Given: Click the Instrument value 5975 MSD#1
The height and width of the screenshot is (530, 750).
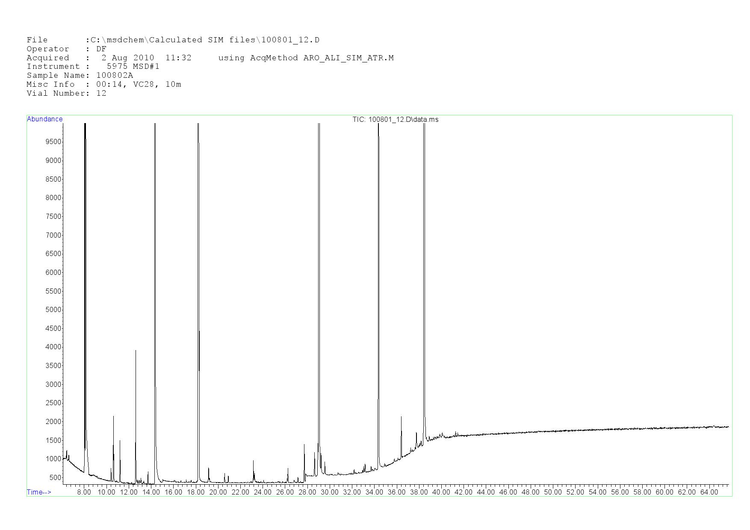Looking at the screenshot, I should 133,66.
